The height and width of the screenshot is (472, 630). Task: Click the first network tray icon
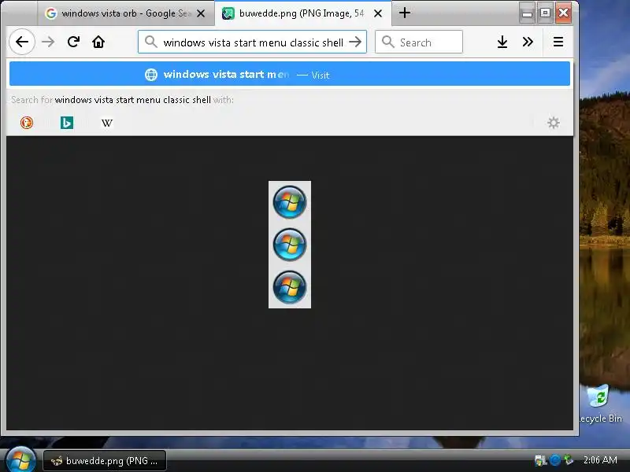pyautogui.click(x=541, y=460)
